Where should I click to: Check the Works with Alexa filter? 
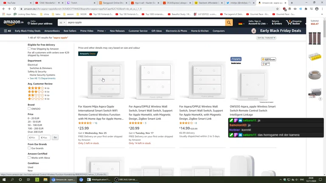(x=29, y=158)
